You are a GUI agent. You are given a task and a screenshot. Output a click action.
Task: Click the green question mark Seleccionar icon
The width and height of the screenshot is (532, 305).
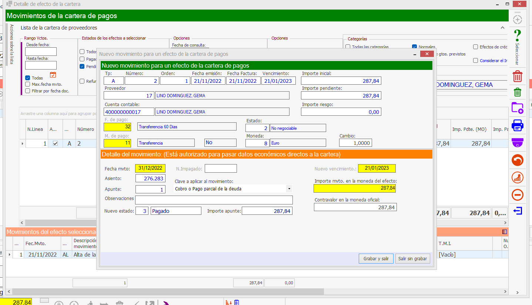coord(517,35)
